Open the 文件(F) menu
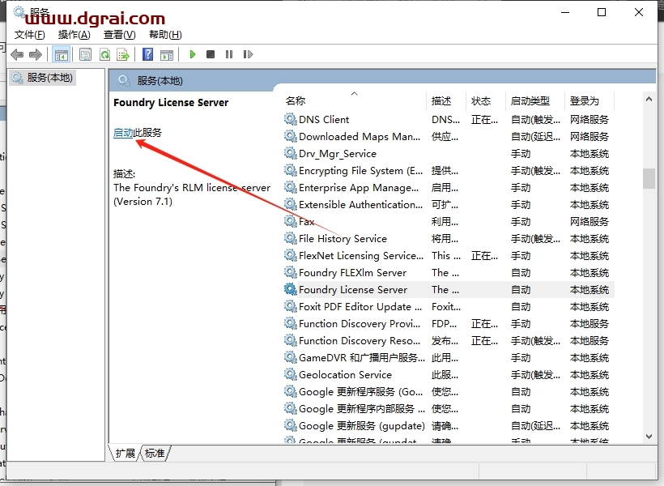The width and height of the screenshot is (664, 486). (x=30, y=35)
